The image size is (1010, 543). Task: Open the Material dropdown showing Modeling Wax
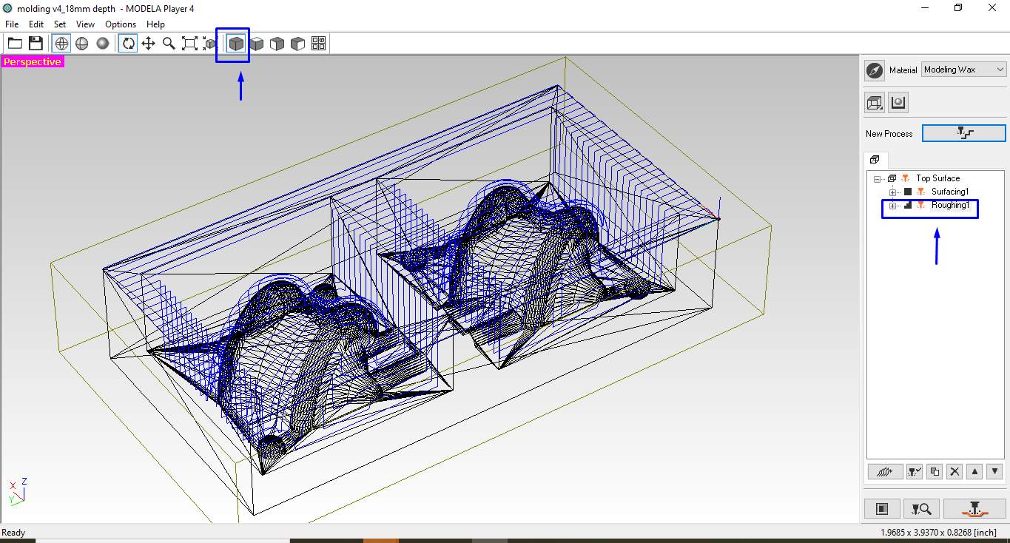[x=964, y=70]
